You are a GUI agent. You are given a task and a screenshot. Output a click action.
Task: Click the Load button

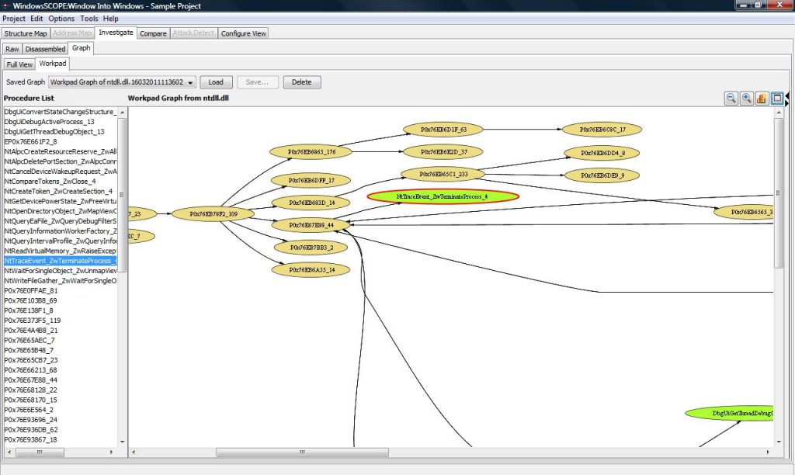click(x=216, y=82)
